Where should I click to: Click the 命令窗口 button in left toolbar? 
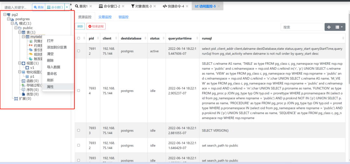[55, 7]
